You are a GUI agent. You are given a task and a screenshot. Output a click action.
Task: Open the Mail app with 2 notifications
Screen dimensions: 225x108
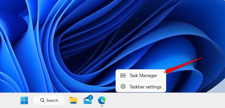point(88,100)
